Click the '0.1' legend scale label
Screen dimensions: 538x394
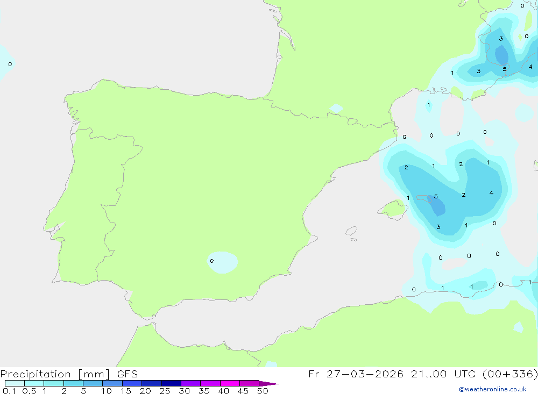9,391
